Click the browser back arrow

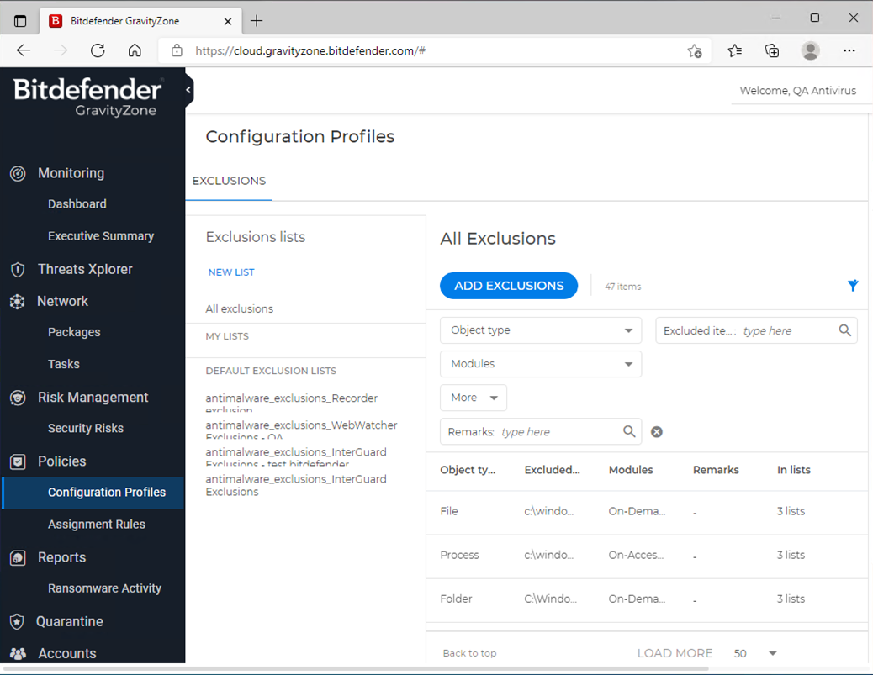coord(24,50)
